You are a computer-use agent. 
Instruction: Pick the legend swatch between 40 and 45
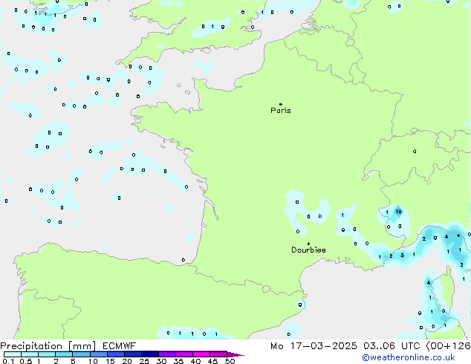pyautogui.click(x=201, y=354)
